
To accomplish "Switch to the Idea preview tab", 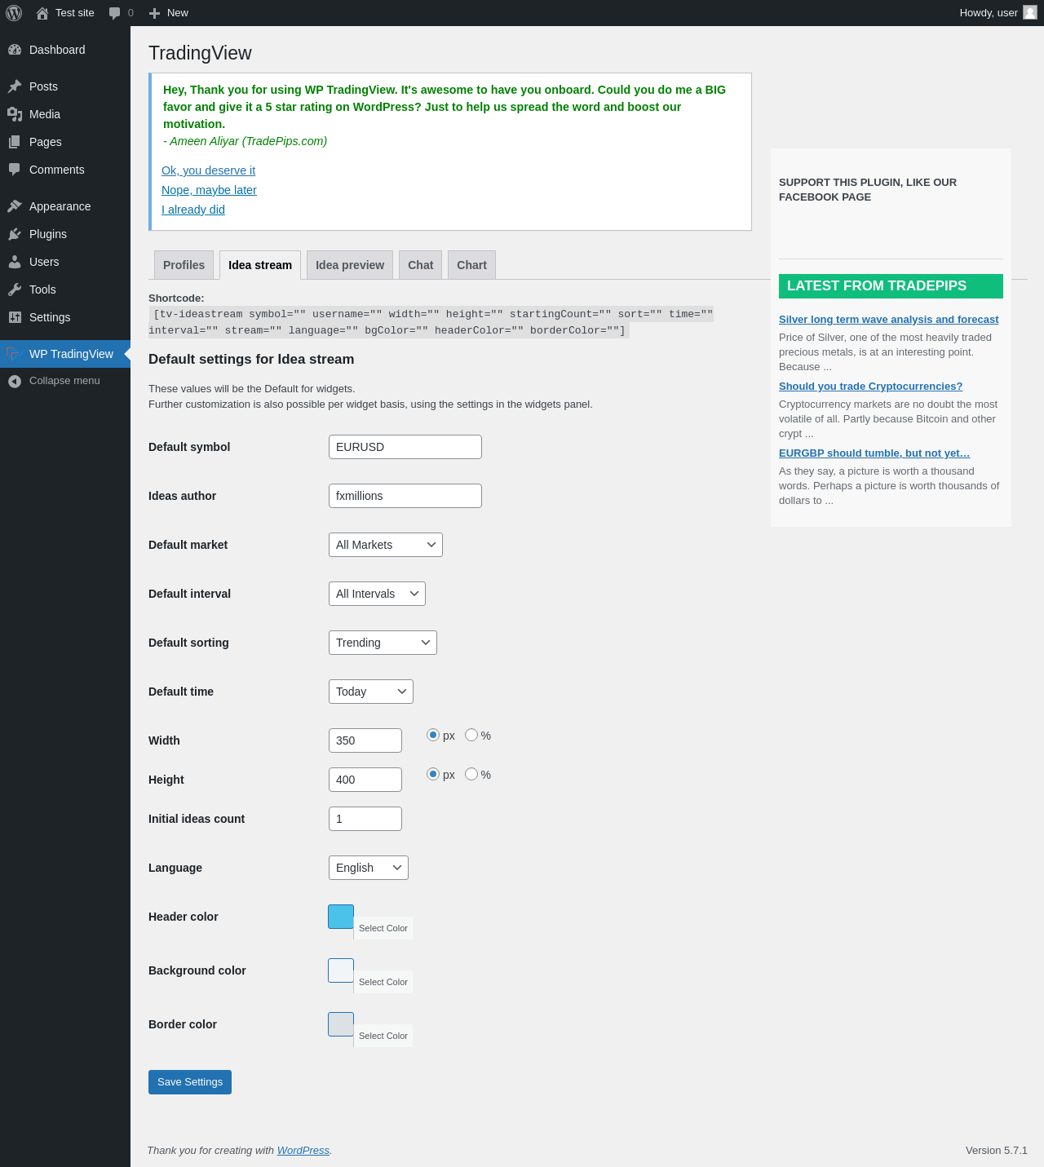I will [350, 265].
